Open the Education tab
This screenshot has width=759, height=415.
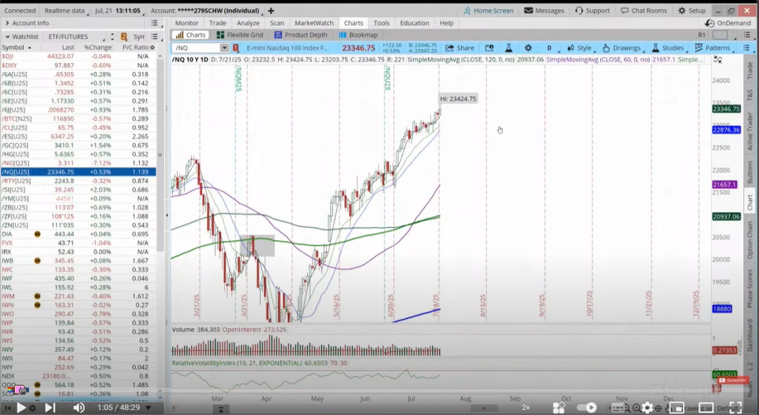(x=415, y=22)
